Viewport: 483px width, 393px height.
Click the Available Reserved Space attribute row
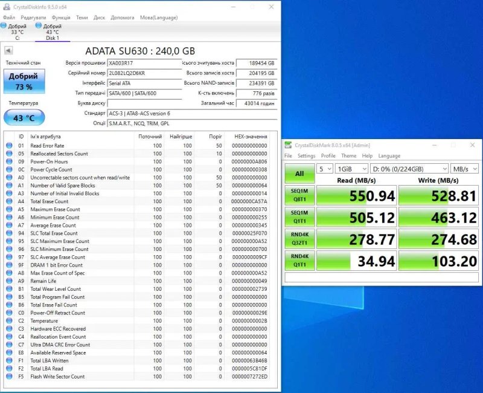138,352
